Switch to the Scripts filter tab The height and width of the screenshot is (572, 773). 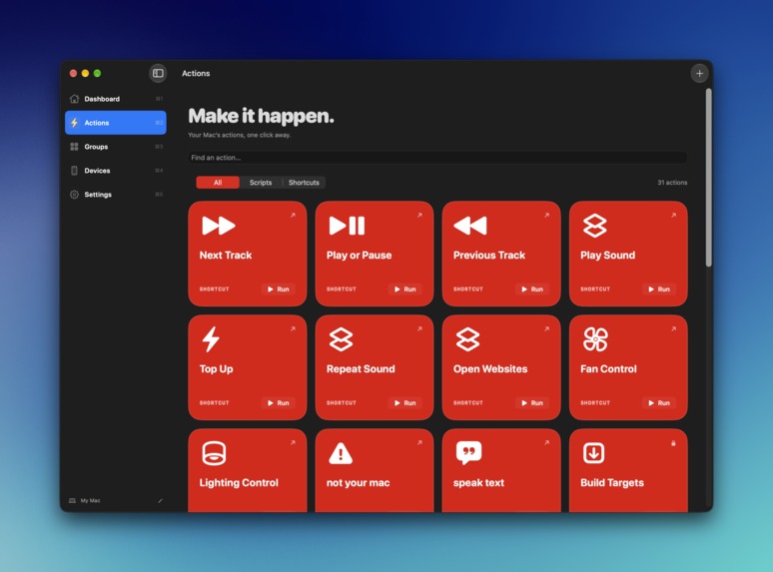click(x=261, y=183)
